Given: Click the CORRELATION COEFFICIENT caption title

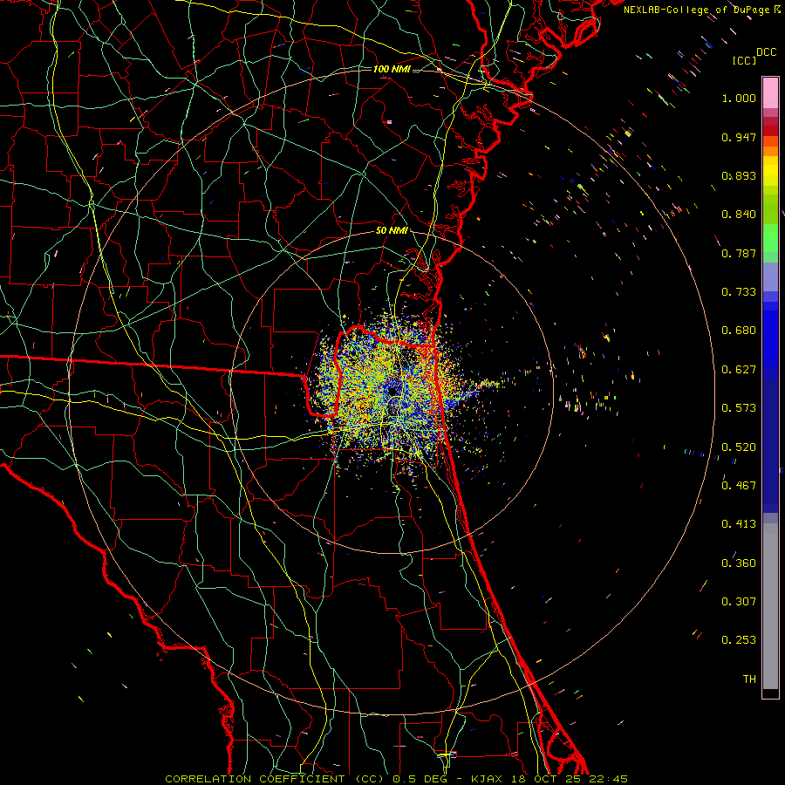Looking at the screenshot, I should tap(255, 779).
